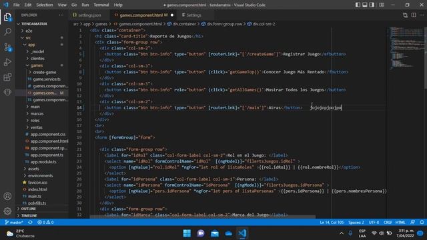The width and height of the screenshot is (427, 240).
Task: Expand the clientes folder
Action: (37, 59)
